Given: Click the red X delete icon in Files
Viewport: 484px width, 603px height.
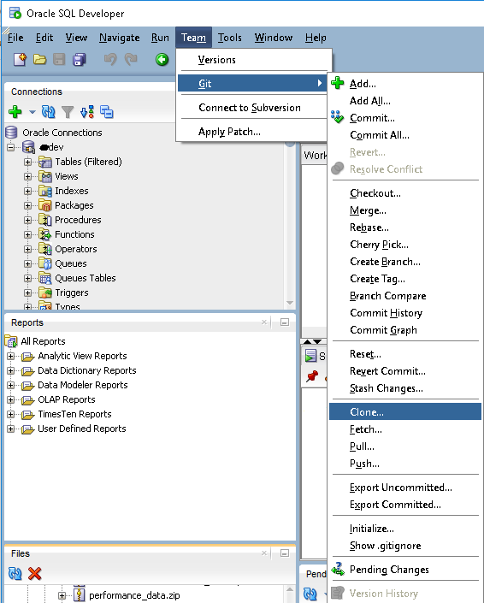Looking at the screenshot, I should click(34, 573).
